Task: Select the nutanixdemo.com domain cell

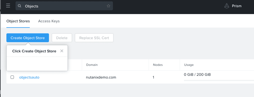Action: click(101, 77)
